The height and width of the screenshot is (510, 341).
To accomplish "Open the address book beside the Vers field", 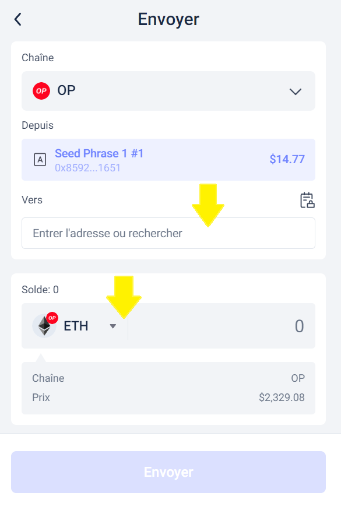I will 307,200.
